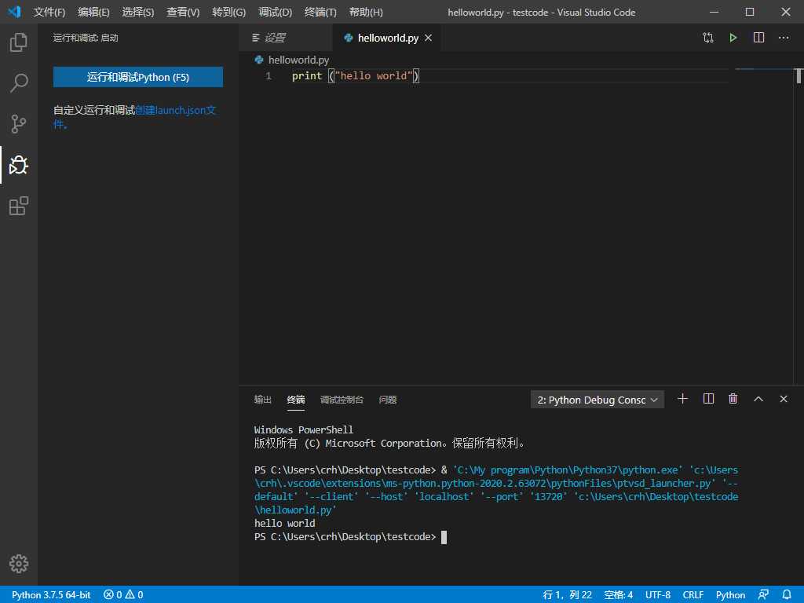Open the 帮助(H) menu
The height and width of the screenshot is (603, 804).
click(x=366, y=13)
